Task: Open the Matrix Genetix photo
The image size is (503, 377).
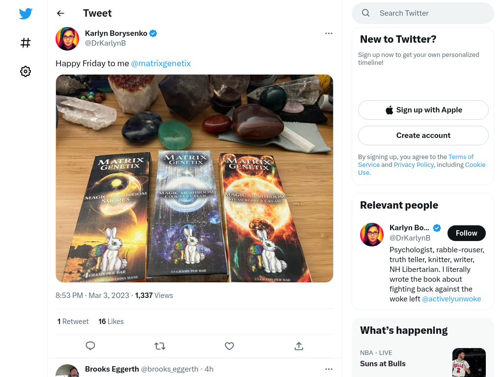Action: (x=195, y=179)
